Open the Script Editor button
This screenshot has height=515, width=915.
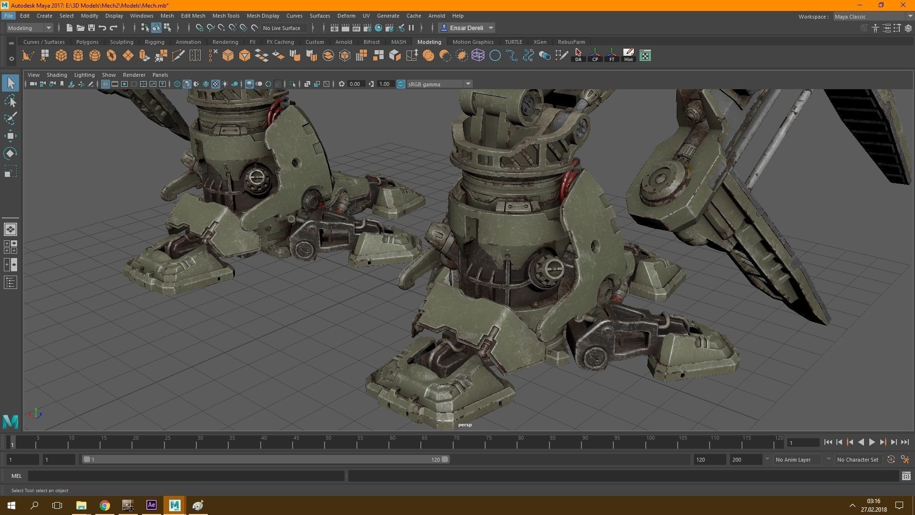(x=906, y=476)
